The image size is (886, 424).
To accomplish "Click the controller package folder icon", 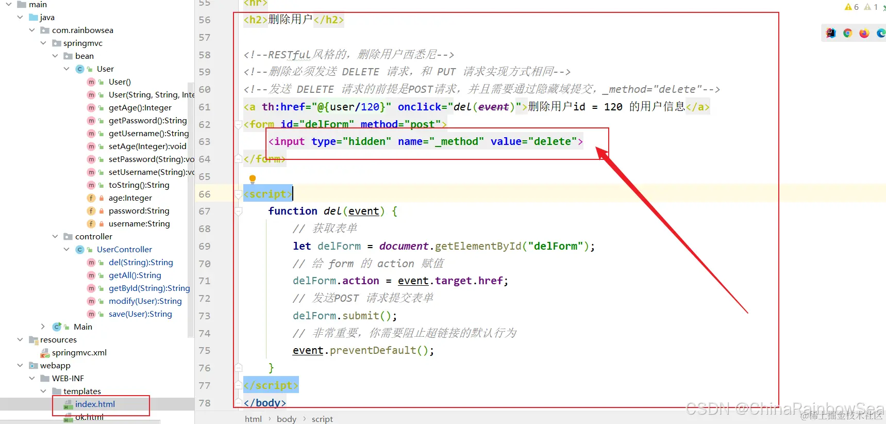I will pyautogui.click(x=68, y=236).
